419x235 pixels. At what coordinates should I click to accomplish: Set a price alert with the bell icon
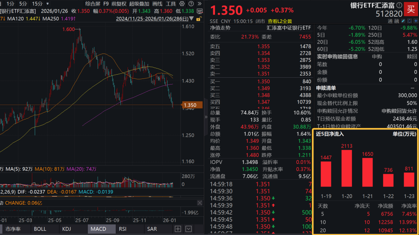[x=409, y=20]
